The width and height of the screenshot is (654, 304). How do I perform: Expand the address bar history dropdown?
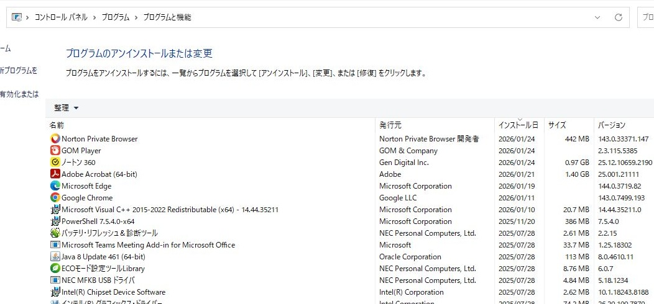pyautogui.click(x=597, y=17)
